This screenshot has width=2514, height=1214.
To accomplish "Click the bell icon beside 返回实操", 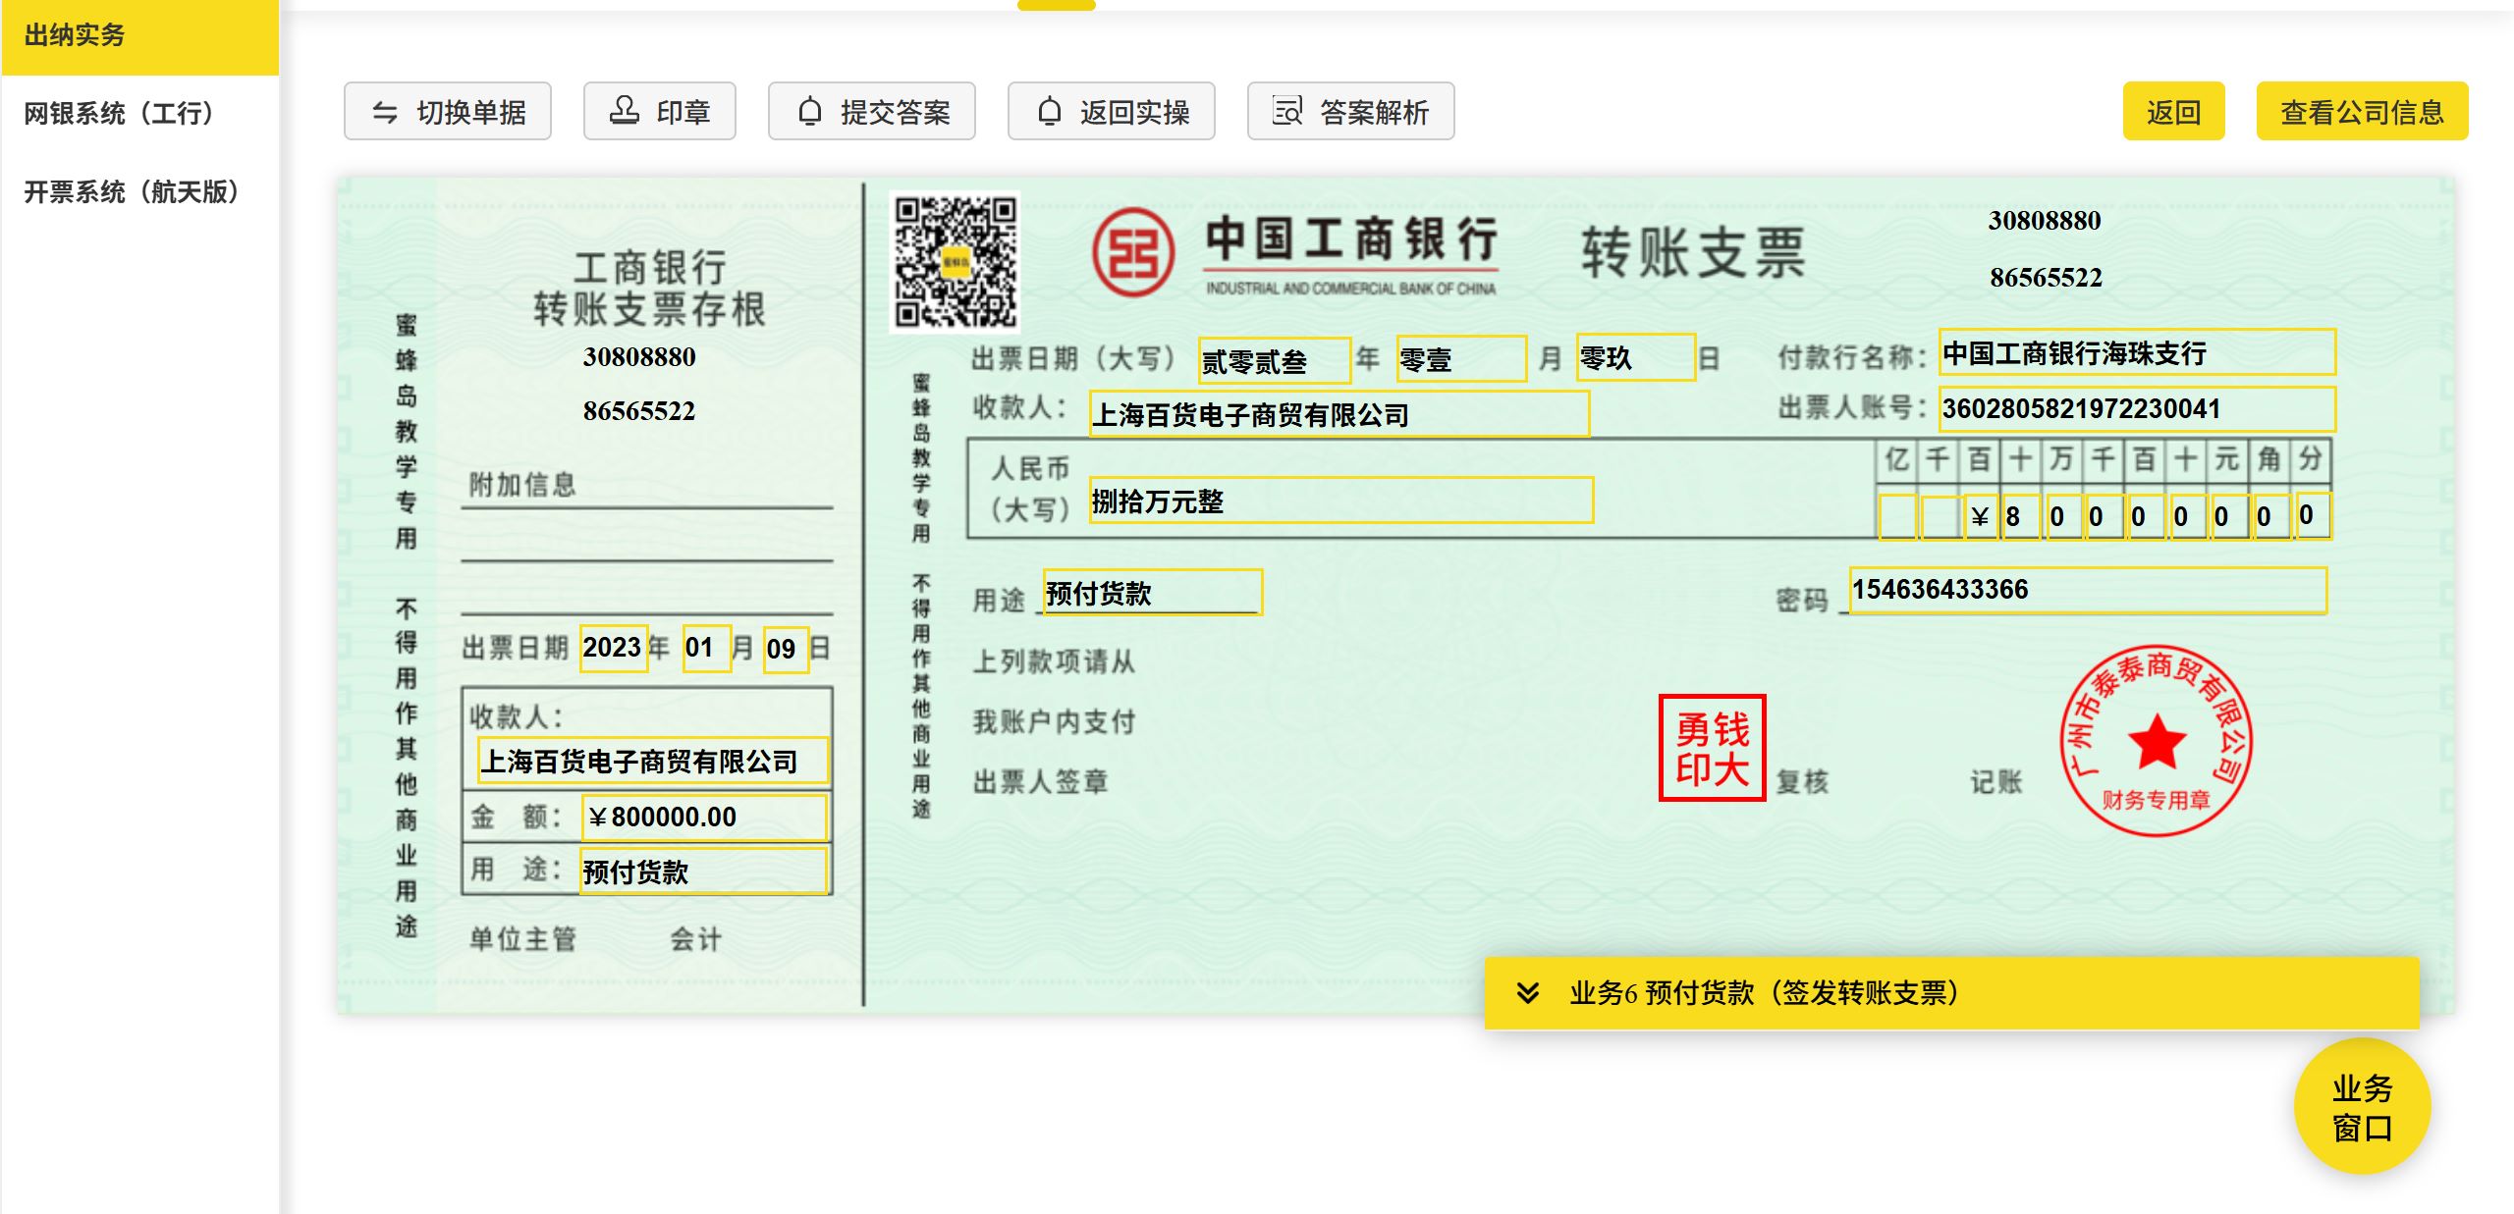I will click(1050, 112).
